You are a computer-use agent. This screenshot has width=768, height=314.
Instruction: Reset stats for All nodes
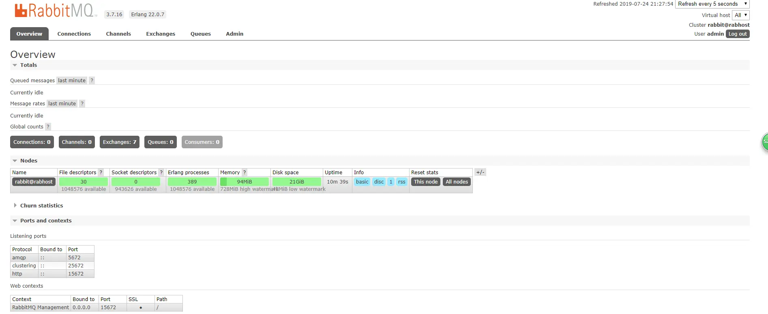[x=457, y=182]
